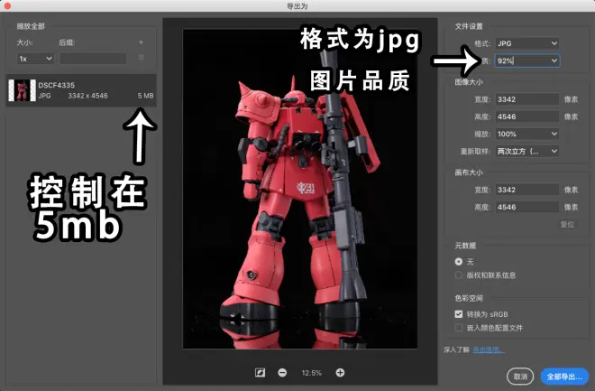
Task: Click the image size 宽度 field 3342
Action: coord(527,99)
